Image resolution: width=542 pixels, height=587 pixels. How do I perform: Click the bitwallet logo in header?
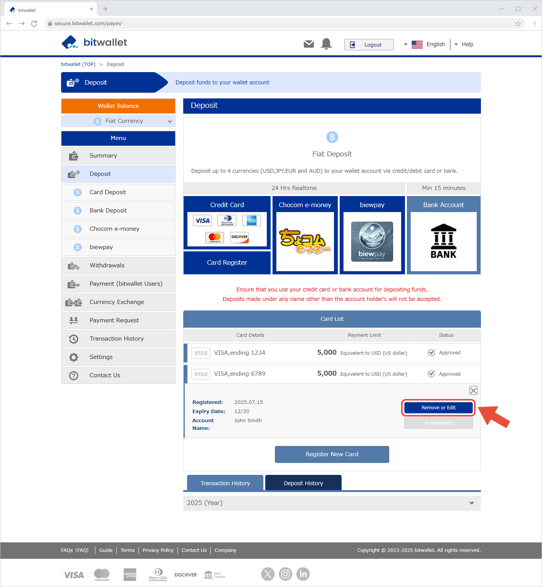94,42
